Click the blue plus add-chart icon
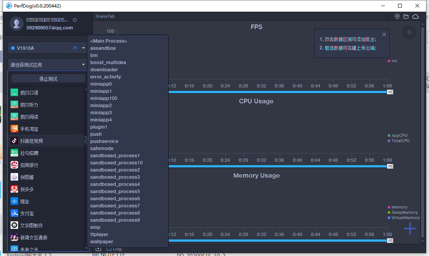 [x=410, y=228]
